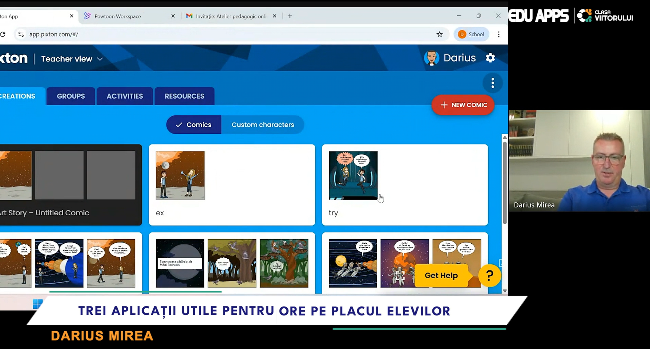Screen dimensions: 650x349
Task: Open the astronauts in space comic thumbnail
Action: coord(353,263)
